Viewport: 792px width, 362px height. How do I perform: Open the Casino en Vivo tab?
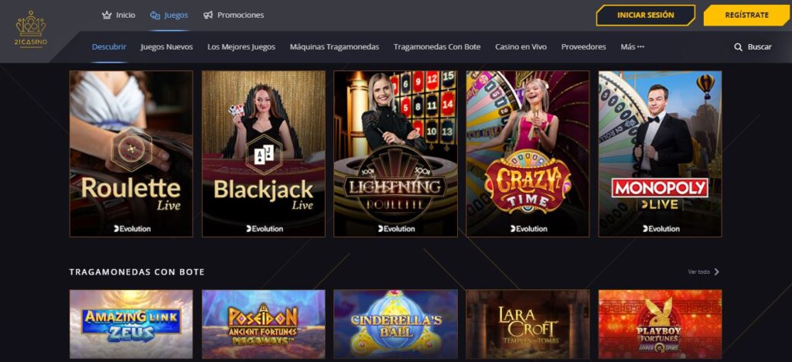coord(521,47)
